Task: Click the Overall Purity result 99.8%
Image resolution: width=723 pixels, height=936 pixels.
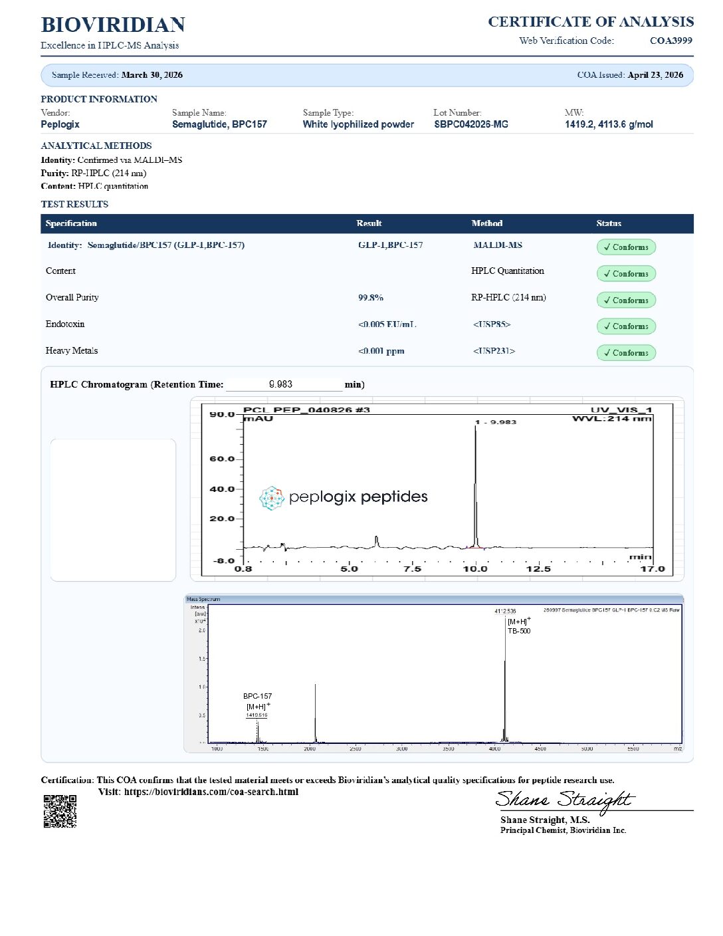Action: (x=371, y=298)
